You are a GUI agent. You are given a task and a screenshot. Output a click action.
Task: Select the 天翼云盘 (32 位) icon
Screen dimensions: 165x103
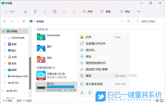41,75
